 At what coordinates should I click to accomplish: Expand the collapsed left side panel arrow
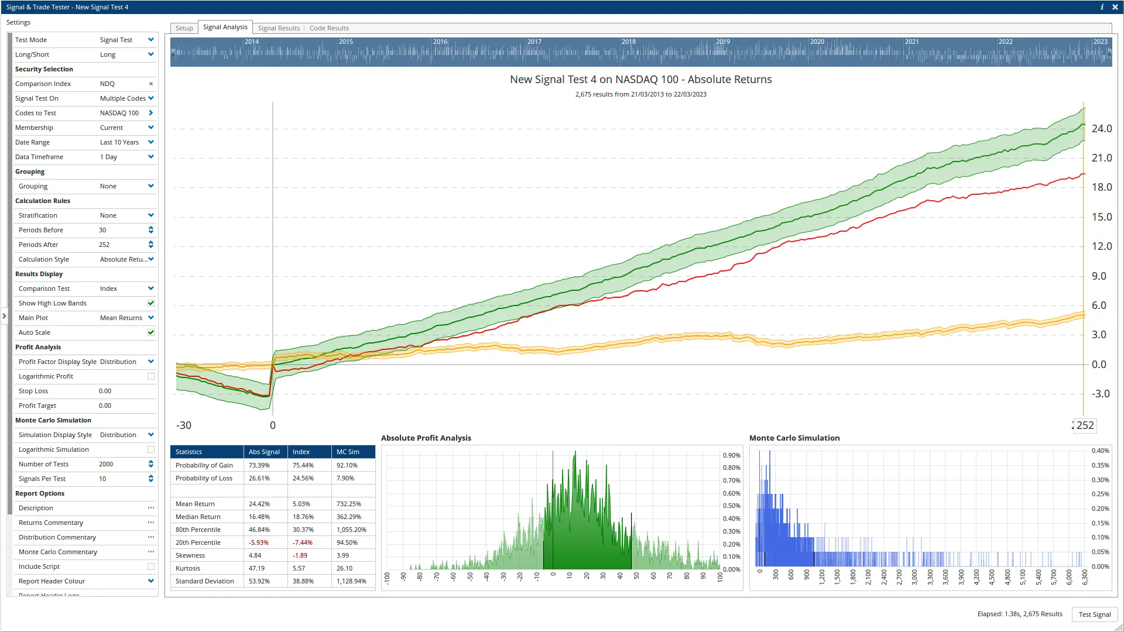coord(4,316)
